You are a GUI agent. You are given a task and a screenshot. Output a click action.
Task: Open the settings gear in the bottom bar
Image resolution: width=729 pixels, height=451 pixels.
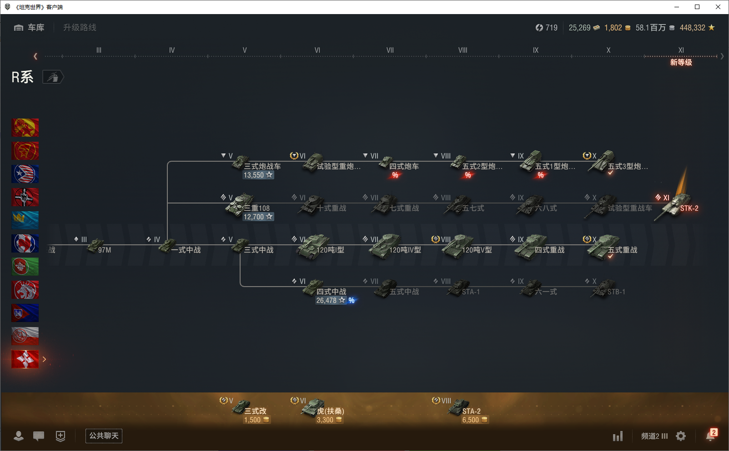click(x=680, y=436)
